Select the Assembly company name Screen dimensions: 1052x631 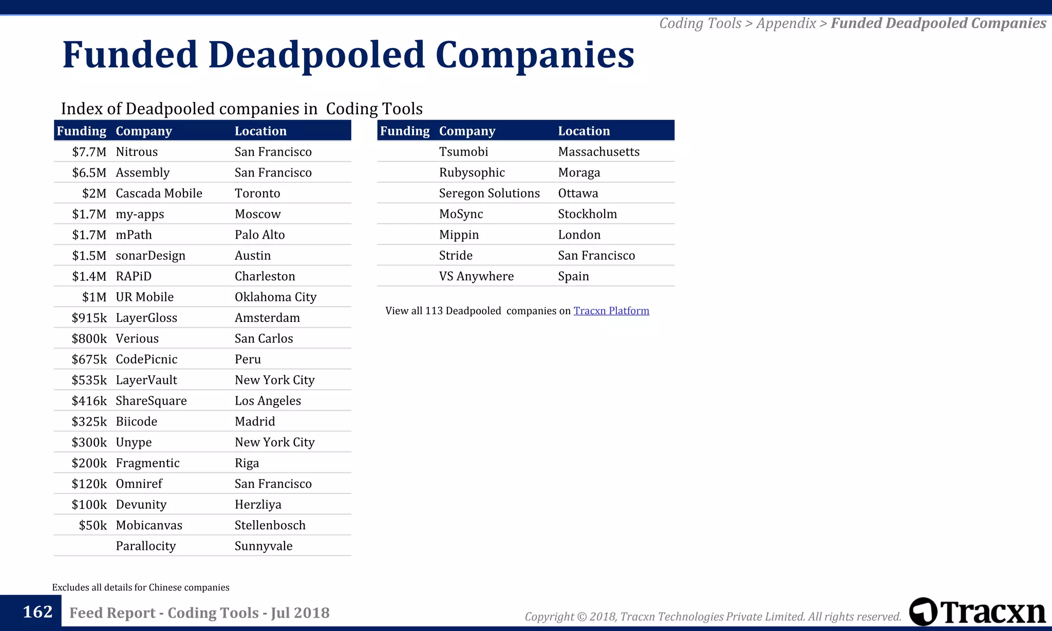tap(143, 173)
